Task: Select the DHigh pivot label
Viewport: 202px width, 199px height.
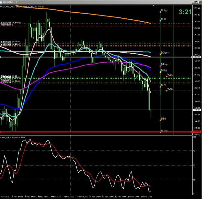Action: click(x=165, y=10)
